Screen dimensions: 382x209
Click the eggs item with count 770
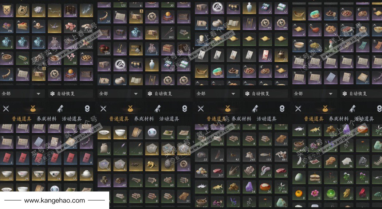201,171
